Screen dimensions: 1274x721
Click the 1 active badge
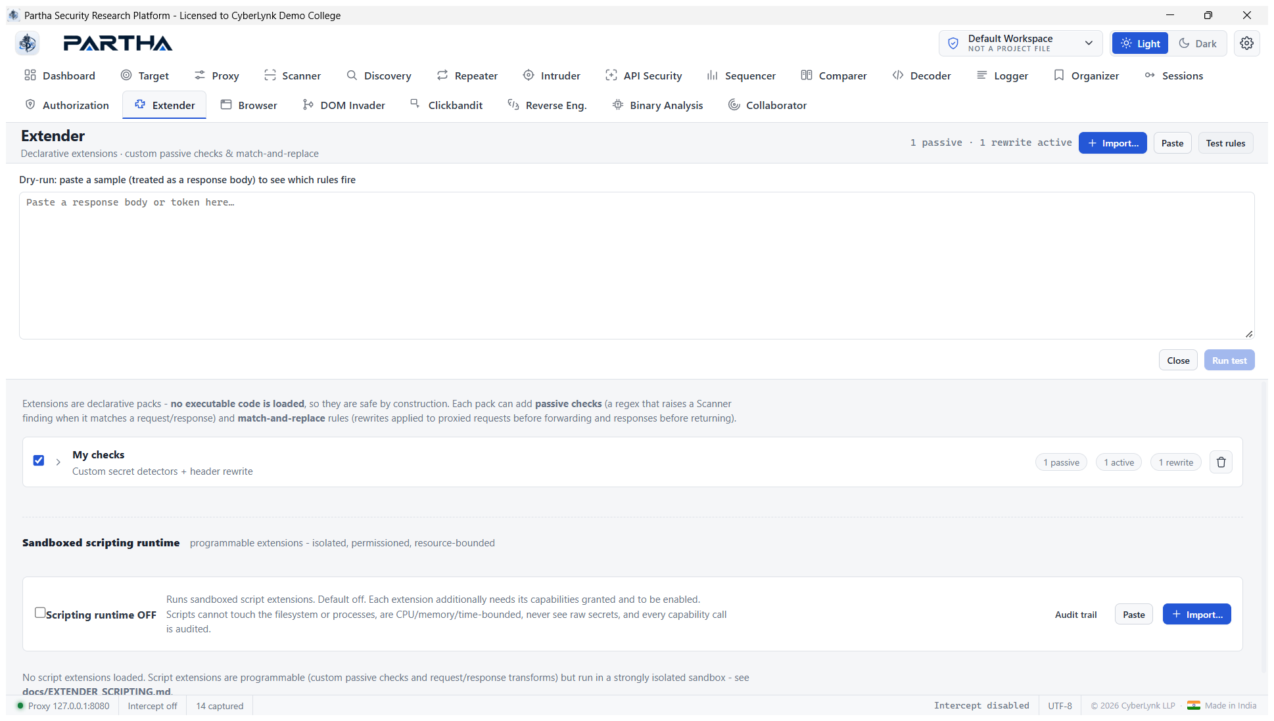point(1119,462)
